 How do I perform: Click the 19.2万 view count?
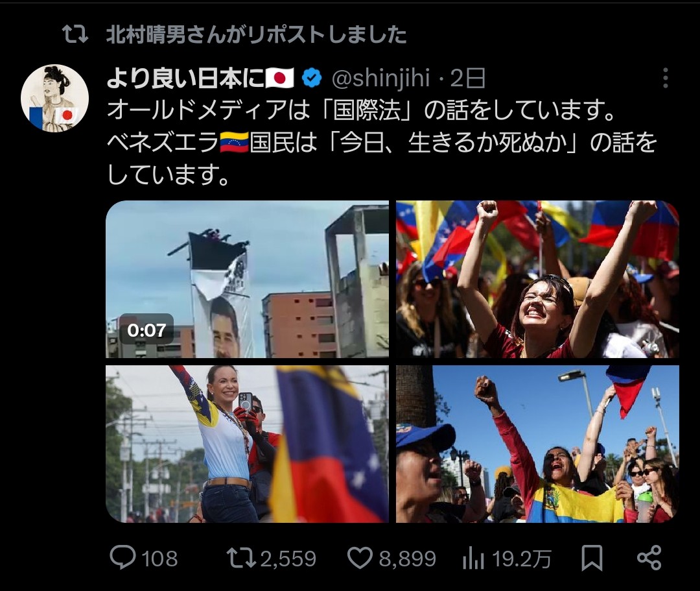(521, 559)
